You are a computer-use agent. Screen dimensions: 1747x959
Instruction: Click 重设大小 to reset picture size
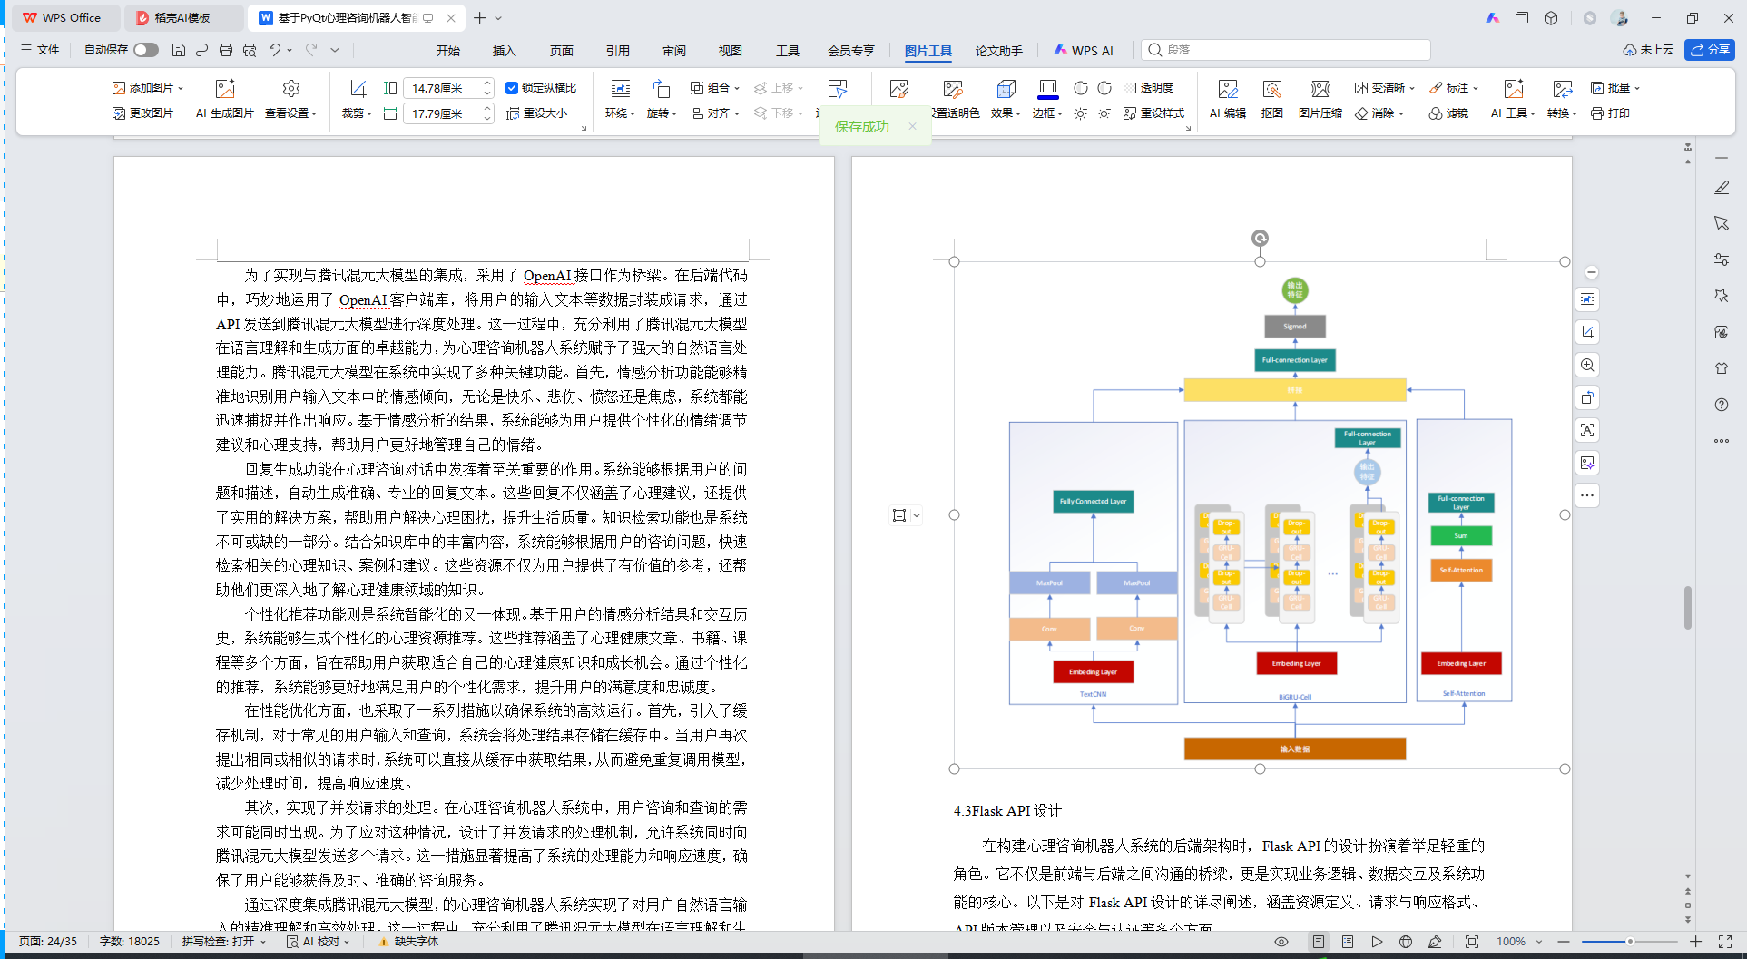536,113
